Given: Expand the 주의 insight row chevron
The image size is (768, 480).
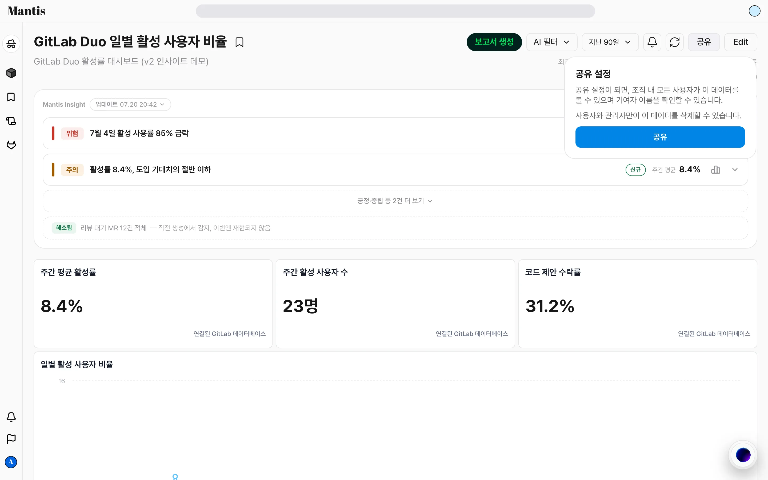Looking at the screenshot, I should pos(735,170).
